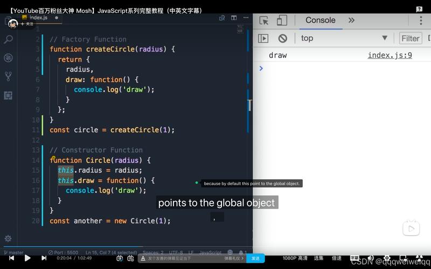The image size is (431, 269).
Task: Focus the danmaku comment input box
Action: 185,258
